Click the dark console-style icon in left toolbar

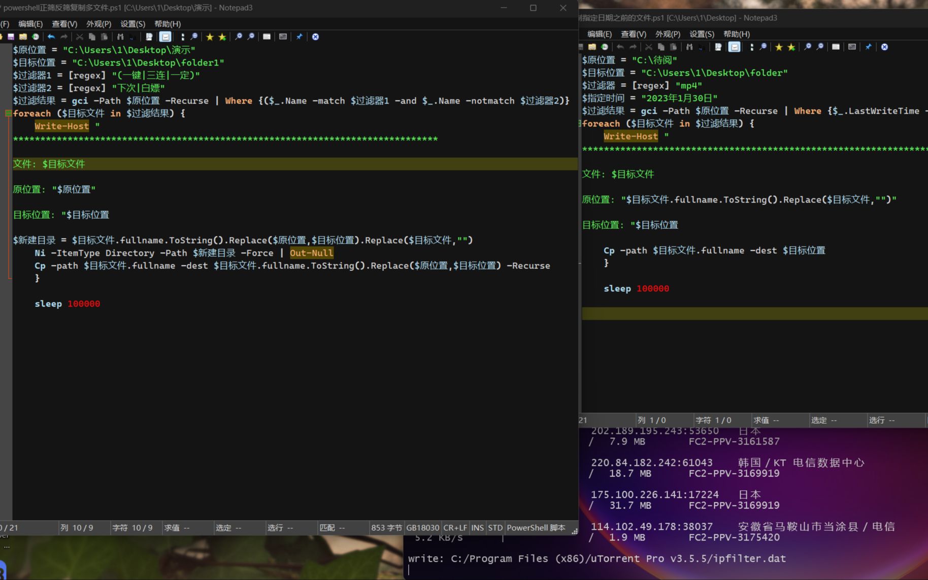pos(283,37)
